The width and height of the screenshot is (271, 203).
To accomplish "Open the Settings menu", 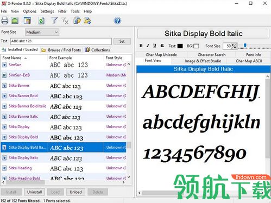I will (x=47, y=11).
